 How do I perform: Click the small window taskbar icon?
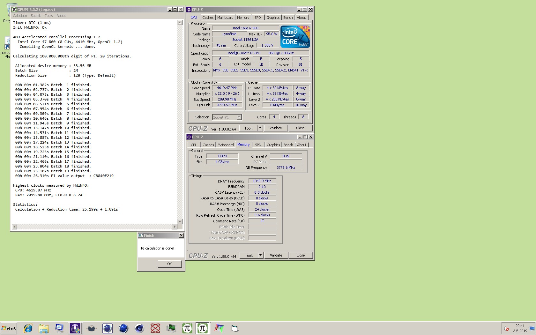(x=235, y=328)
